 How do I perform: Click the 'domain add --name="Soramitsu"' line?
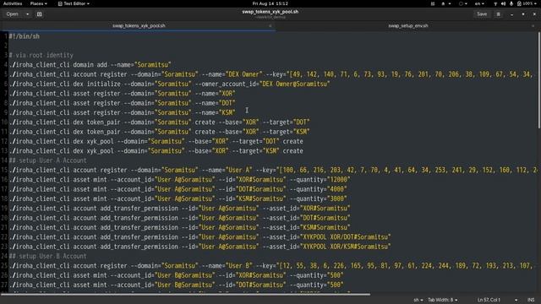click(90, 65)
